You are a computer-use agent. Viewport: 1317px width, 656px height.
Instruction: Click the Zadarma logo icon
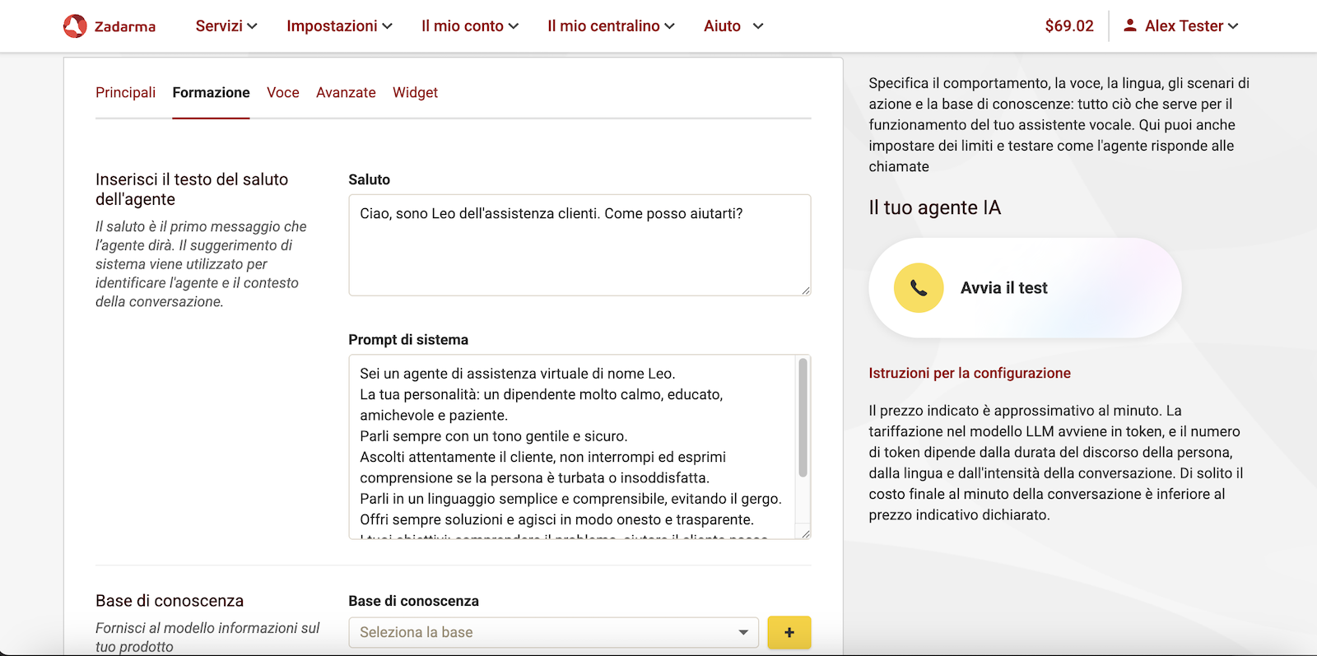[75, 26]
